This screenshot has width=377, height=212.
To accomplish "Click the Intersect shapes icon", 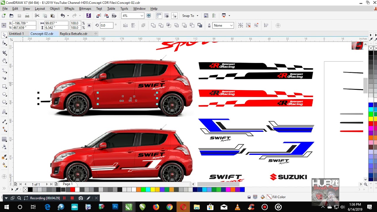I will [169, 25].
